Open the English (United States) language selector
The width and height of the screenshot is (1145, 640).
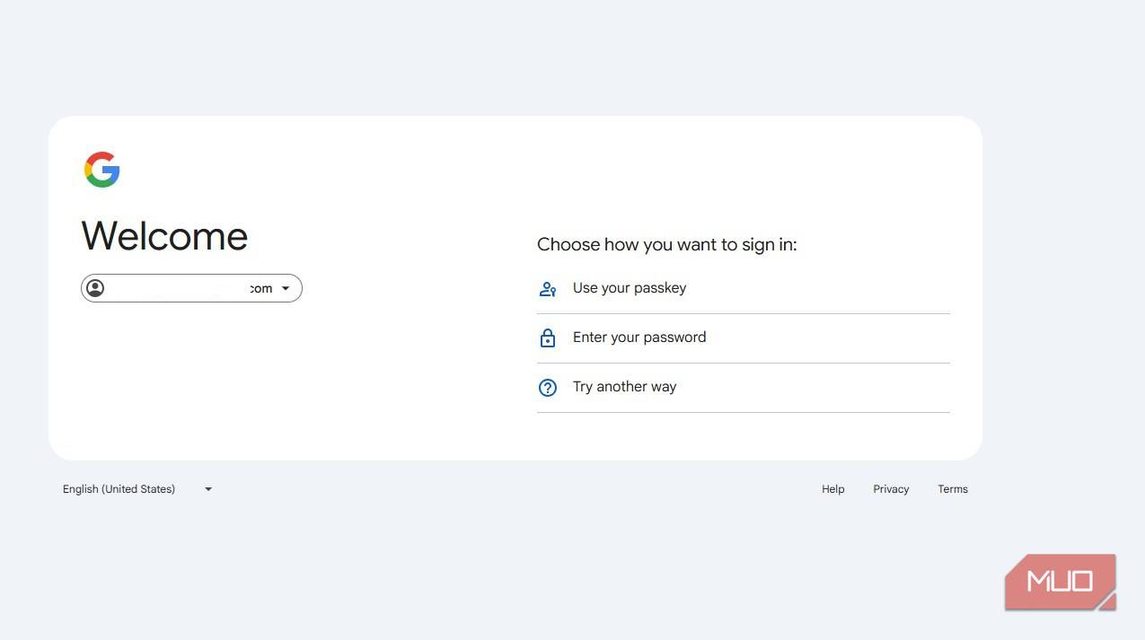[118, 488]
